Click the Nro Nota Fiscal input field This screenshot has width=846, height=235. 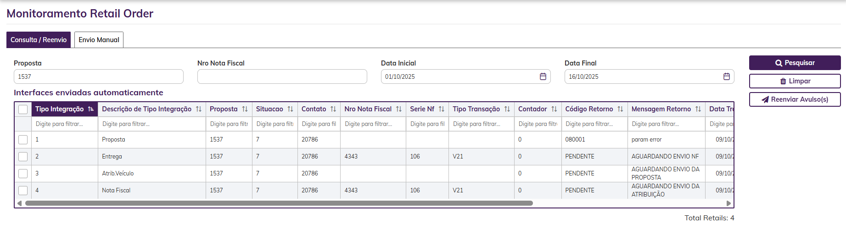282,77
